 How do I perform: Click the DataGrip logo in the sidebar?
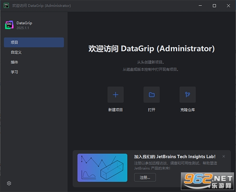(9, 25)
